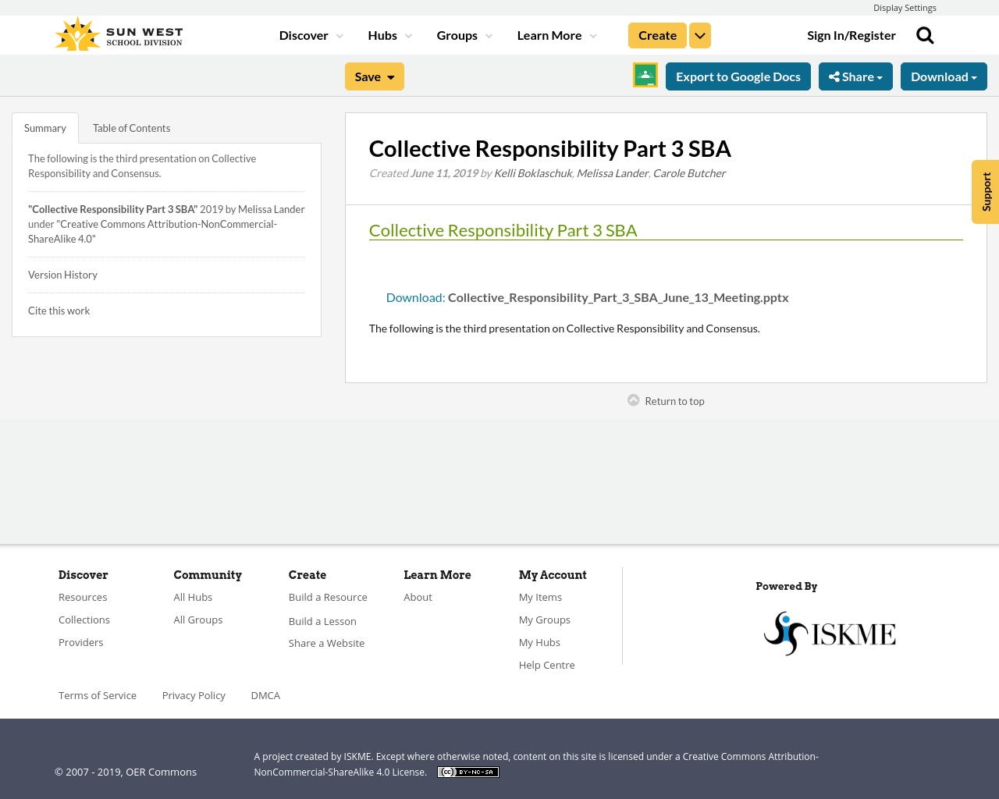Click the Creative Commons BY-NC-SA license icon
The width and height of the screenshot is (999, 799).
tap(468, 771)
